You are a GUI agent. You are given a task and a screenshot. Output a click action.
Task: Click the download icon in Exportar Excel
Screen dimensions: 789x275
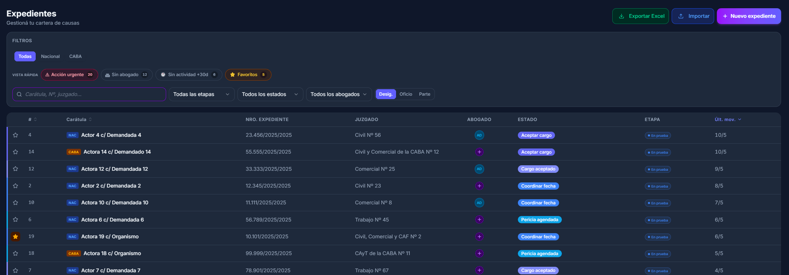(622, 16)
